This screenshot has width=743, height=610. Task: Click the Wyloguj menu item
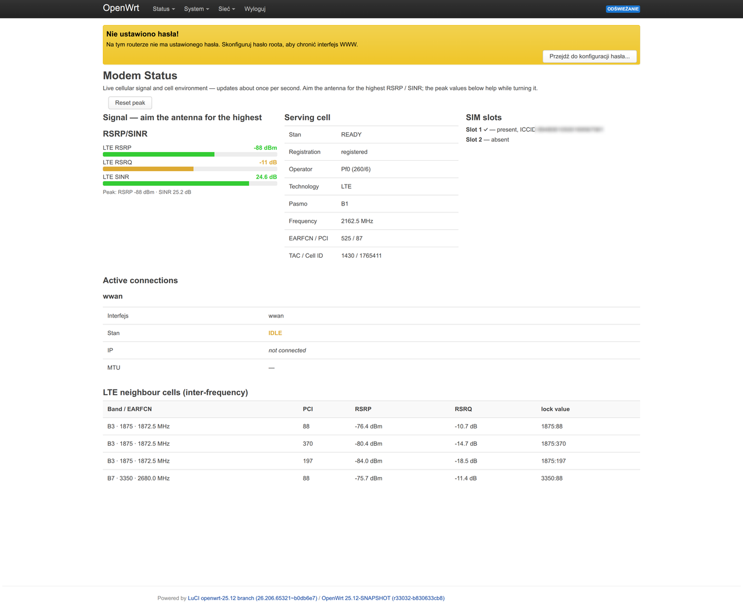[x=255, y=9]
